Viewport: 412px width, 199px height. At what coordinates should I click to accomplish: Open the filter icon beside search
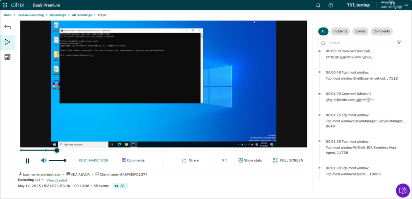(x=399, y=42)
